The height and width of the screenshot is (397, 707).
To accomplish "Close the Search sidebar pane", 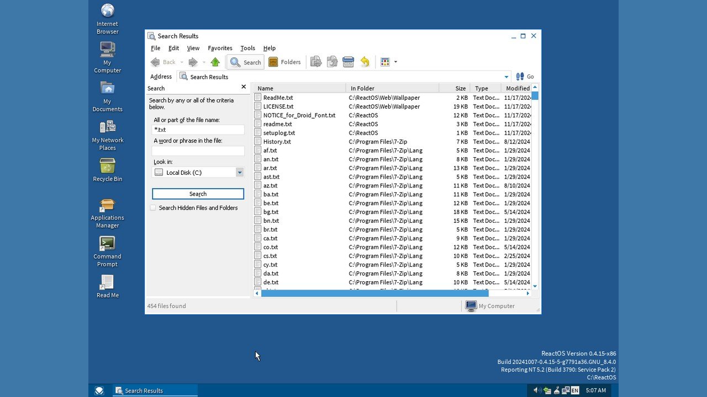I will 244,87.
